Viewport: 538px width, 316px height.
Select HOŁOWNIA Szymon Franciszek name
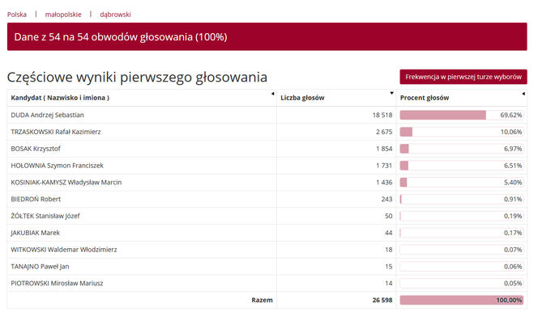click(x=57, y=166)
